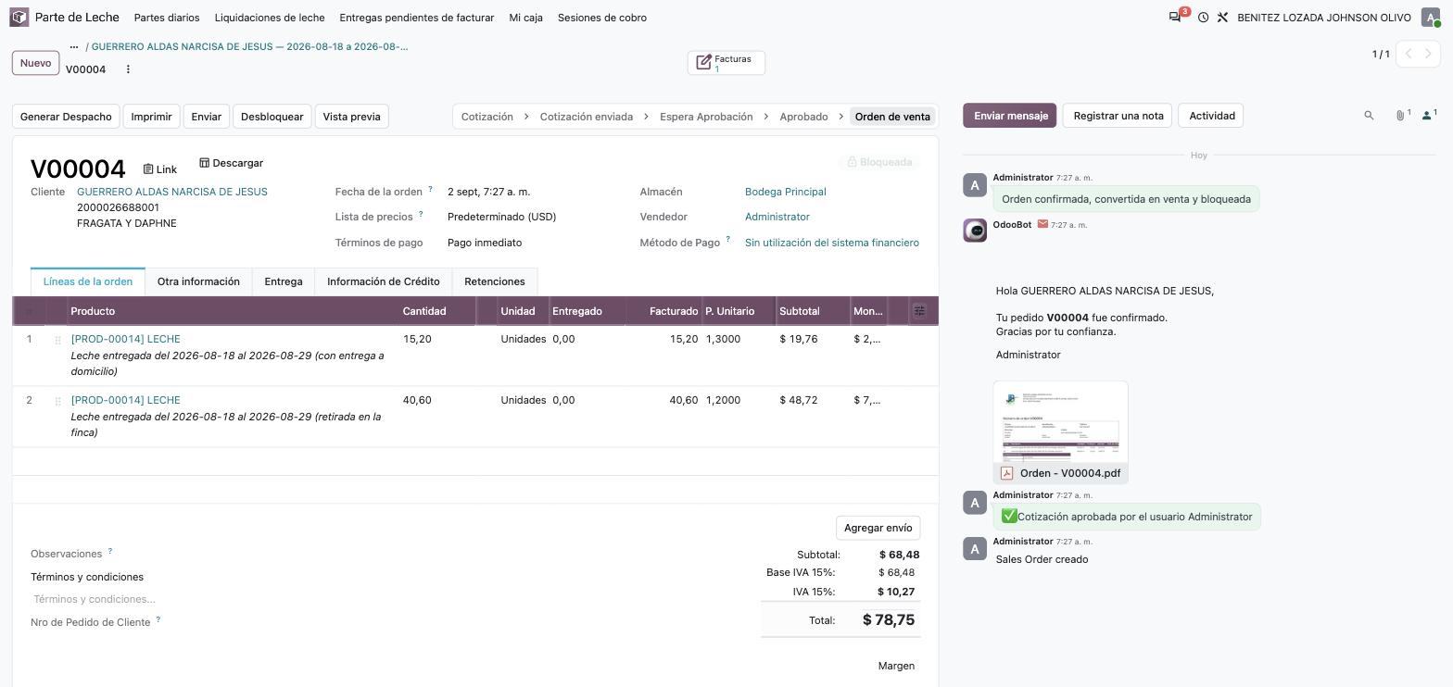
Task: Open the Facturas smart button
Action: click(726, 63)
